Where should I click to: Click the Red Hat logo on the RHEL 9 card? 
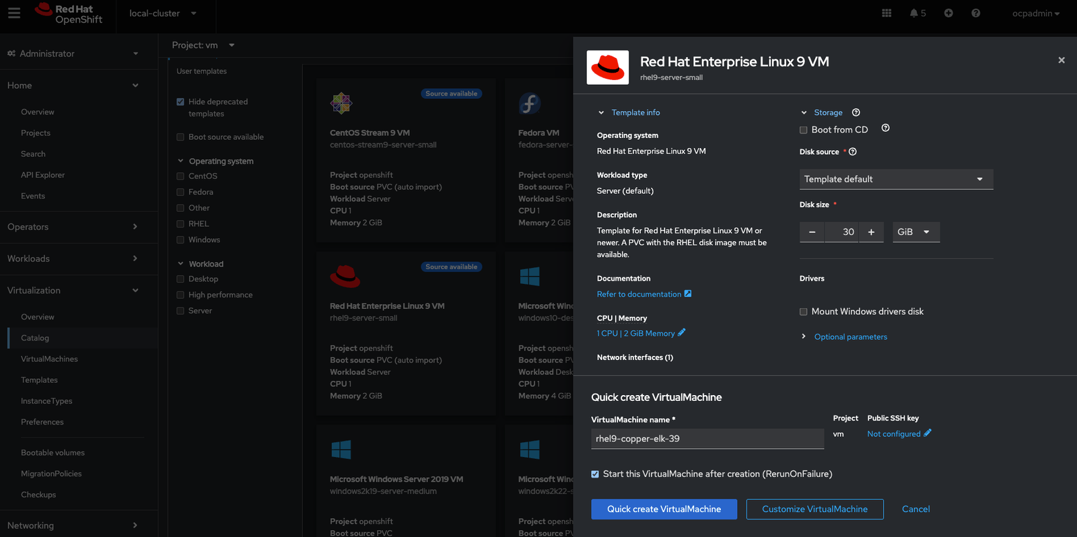pos(345,277)
